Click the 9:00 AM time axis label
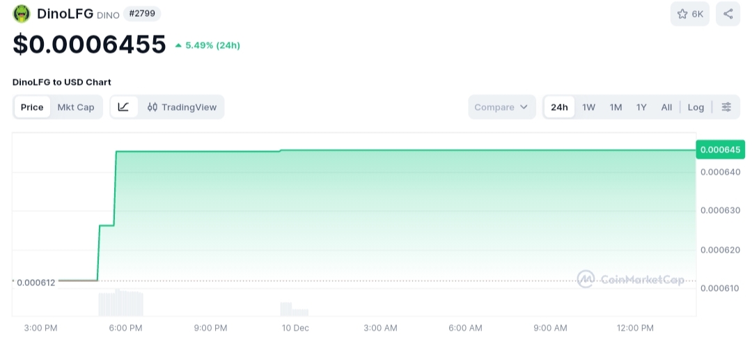 click(550, 329)
